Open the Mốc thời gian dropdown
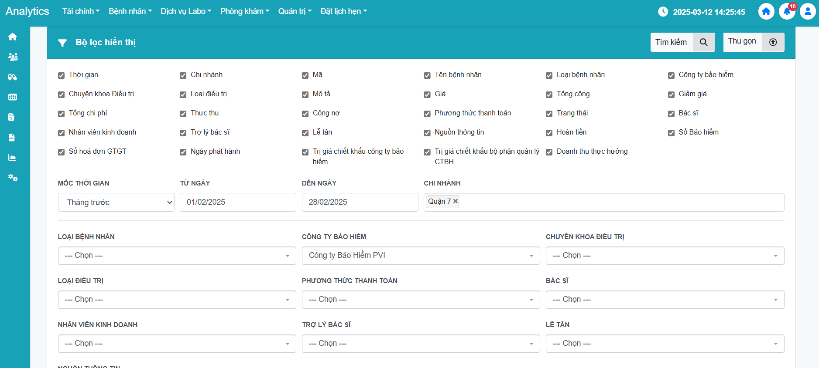Screen dimensions: 819x368 click(x=116, y=203)
